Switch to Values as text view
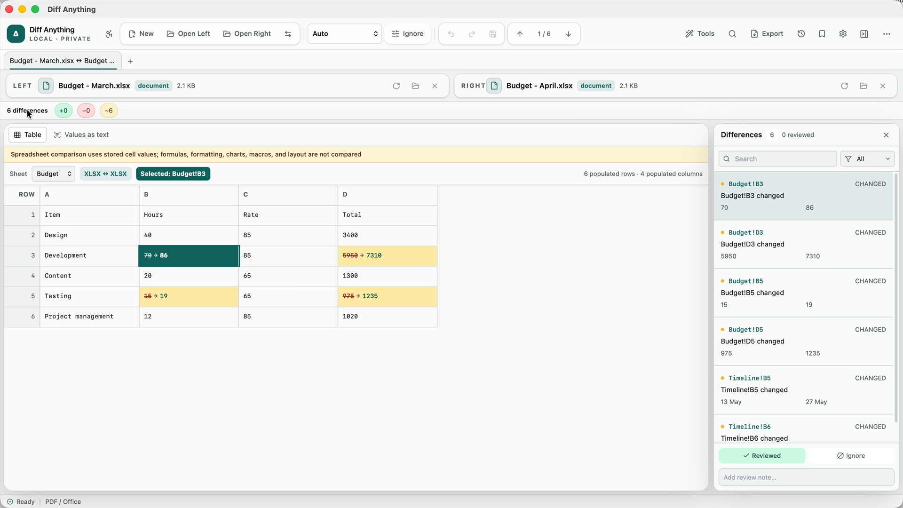This screenshot has width=903, height=508. 81,135
